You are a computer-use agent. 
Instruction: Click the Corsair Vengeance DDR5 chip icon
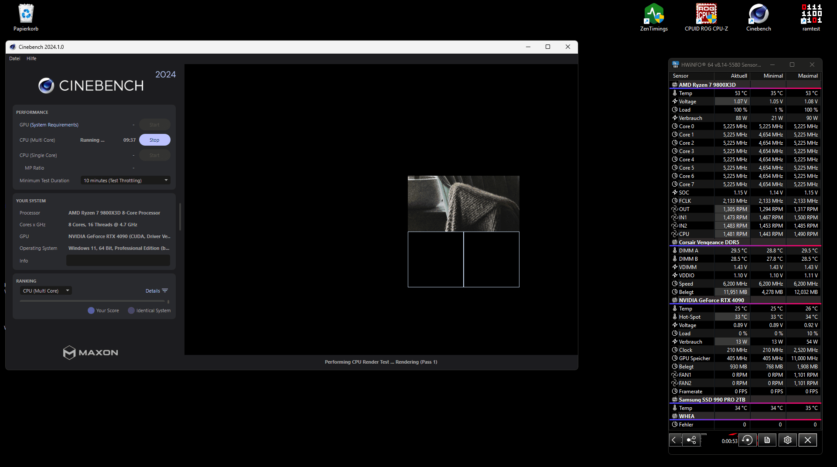coord(675,242)
